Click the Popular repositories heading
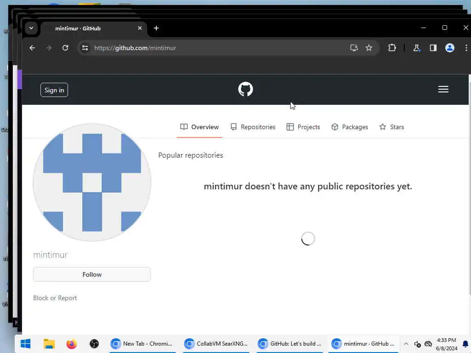The width and height of the screenshot is (471, 353). [191, 155]
